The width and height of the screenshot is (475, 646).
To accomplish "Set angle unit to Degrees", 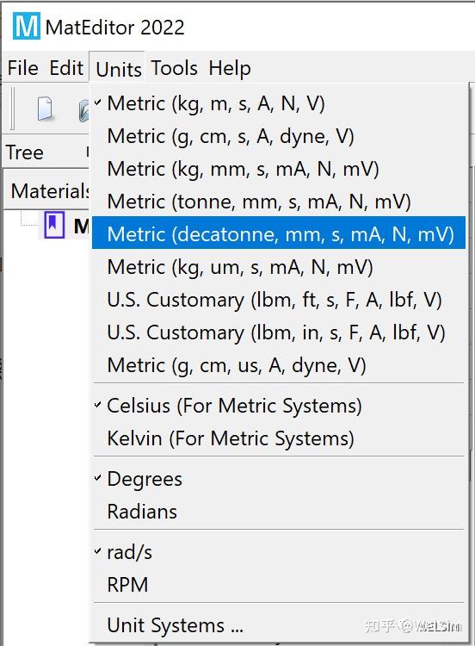I will tap(279, 479).
